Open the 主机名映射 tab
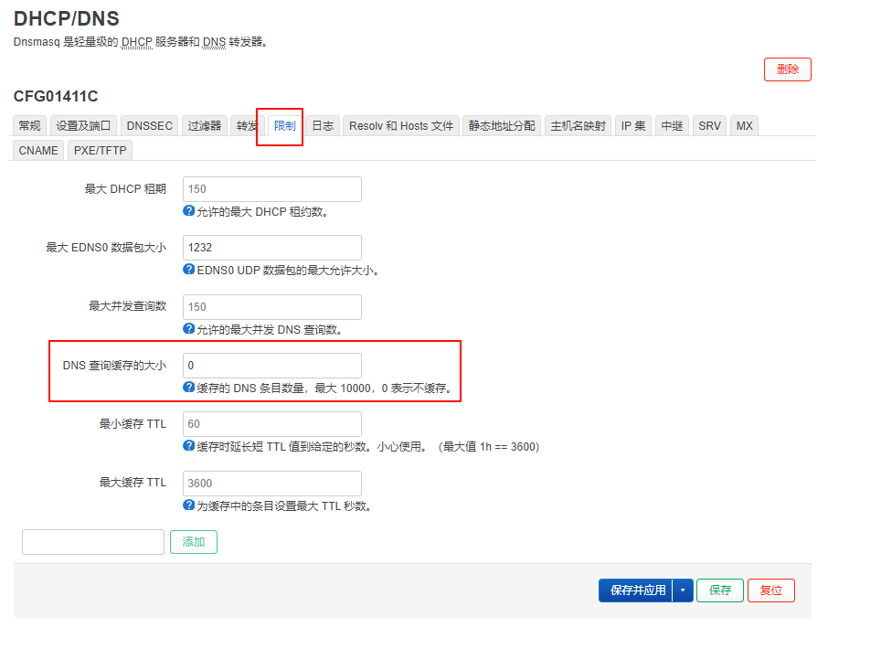This screenshot has height=649, width=881. pyautogui.click(x=578, y=126)
